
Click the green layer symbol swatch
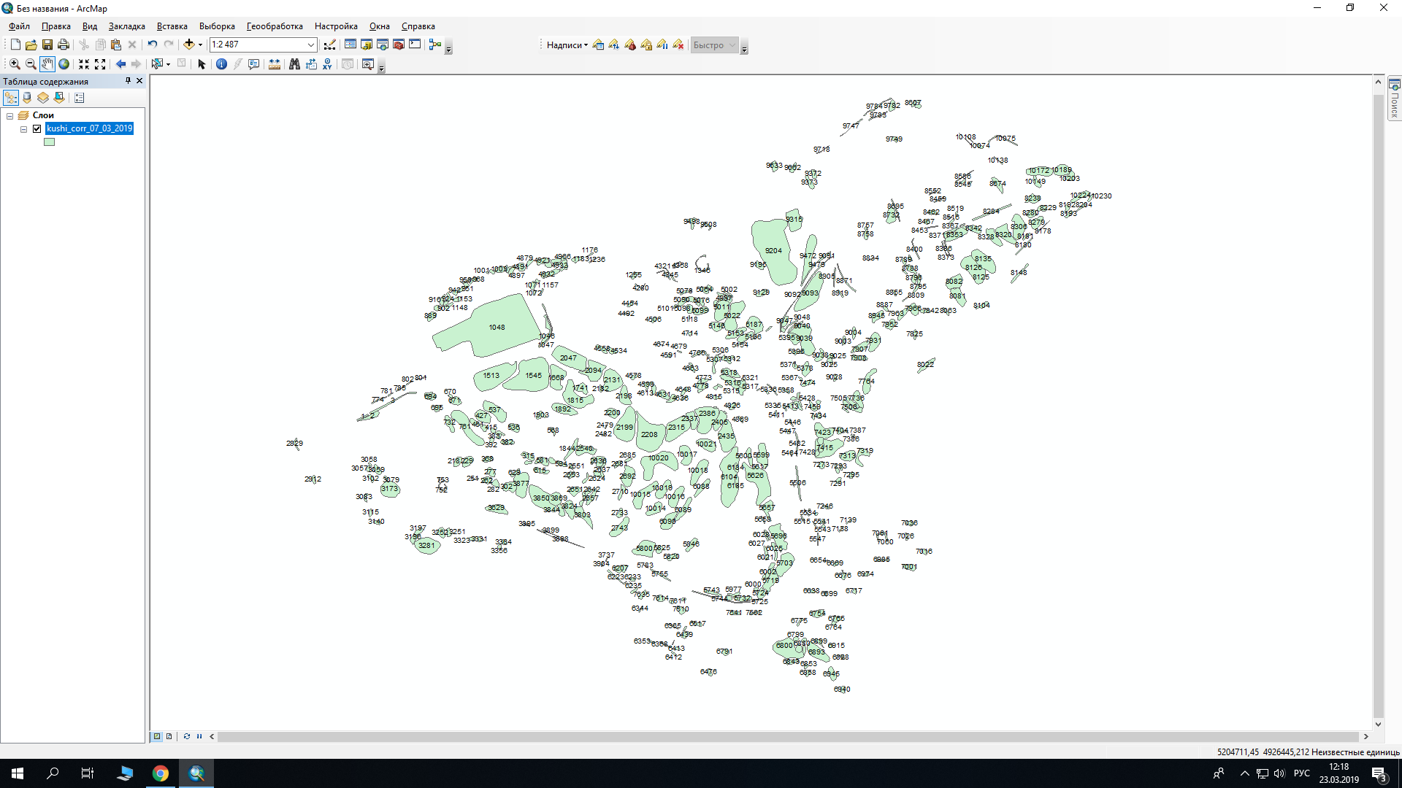pos(49,142)
